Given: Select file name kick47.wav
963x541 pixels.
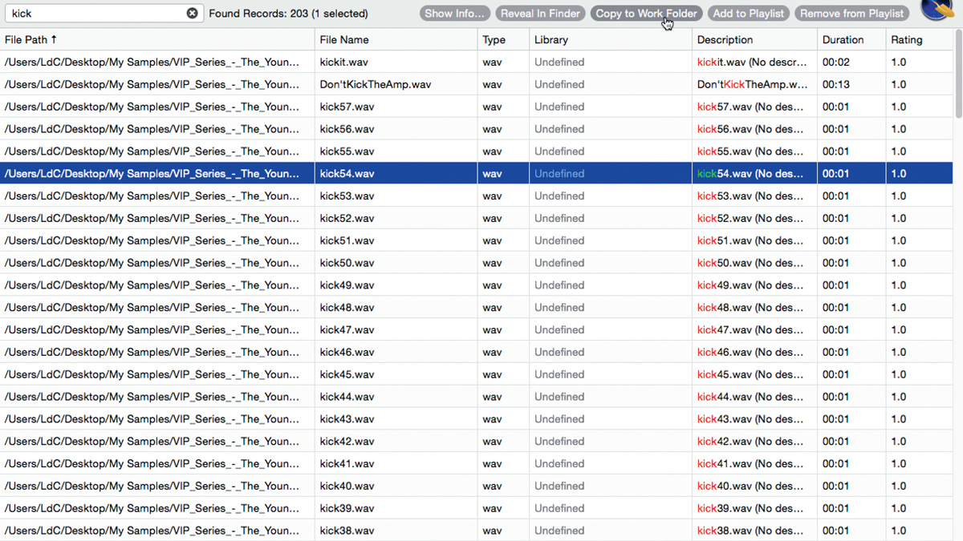Looking at the screenshot, I should [347, 329].
